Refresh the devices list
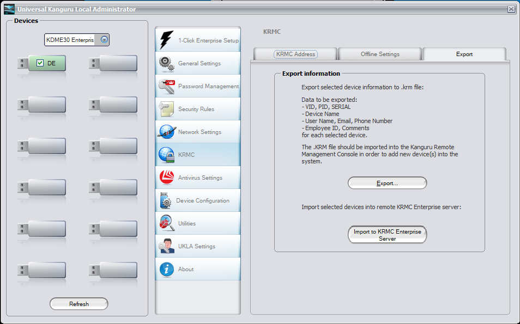The width and height of the screenshot is (520, 324). click(x=79, y=304)
